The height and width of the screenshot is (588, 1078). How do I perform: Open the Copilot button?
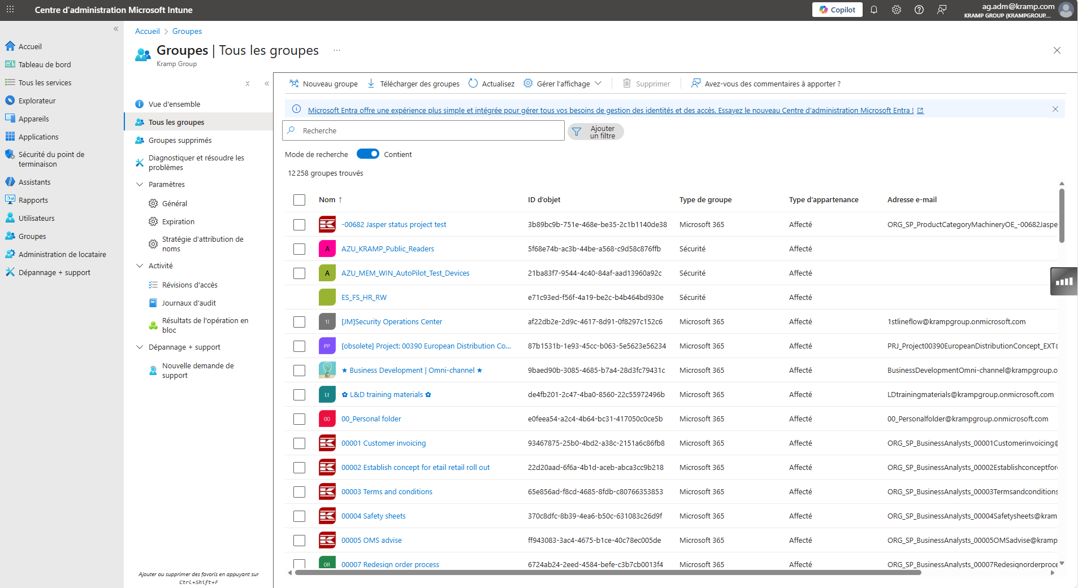coord(837,10)
